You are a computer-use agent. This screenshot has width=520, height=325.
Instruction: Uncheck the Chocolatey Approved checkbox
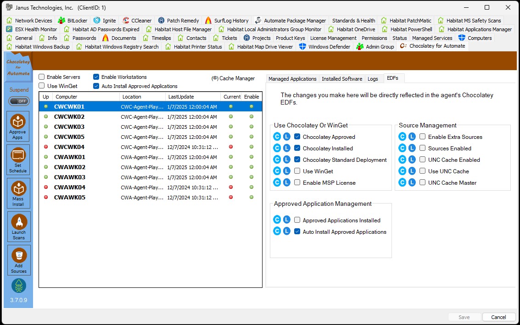pyautogui.click(x=297, y=137)
